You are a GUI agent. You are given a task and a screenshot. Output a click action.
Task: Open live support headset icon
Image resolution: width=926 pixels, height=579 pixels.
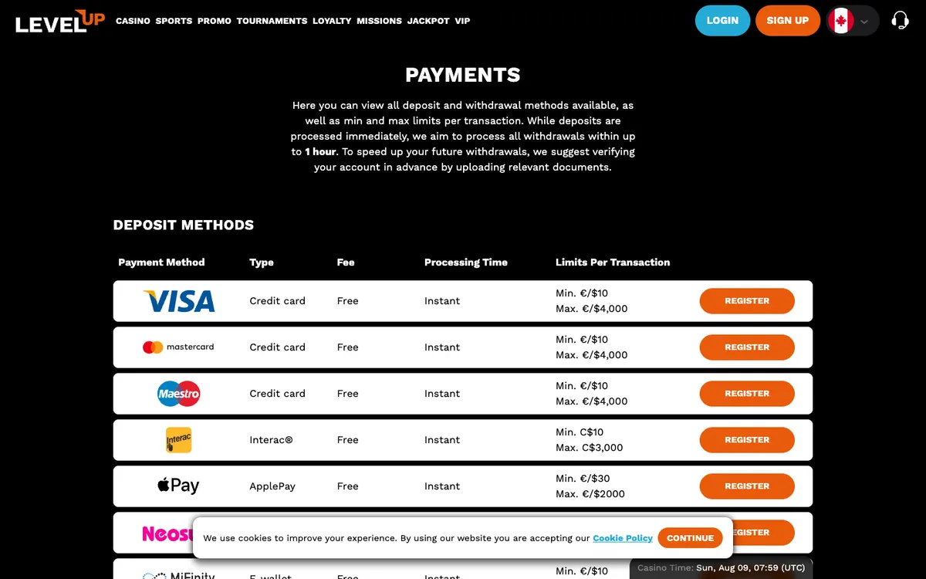[x=900, y=20]
